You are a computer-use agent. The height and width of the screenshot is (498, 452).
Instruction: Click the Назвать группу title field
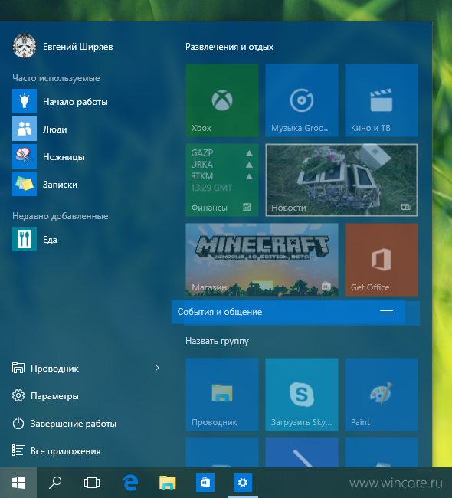point(218,341)
